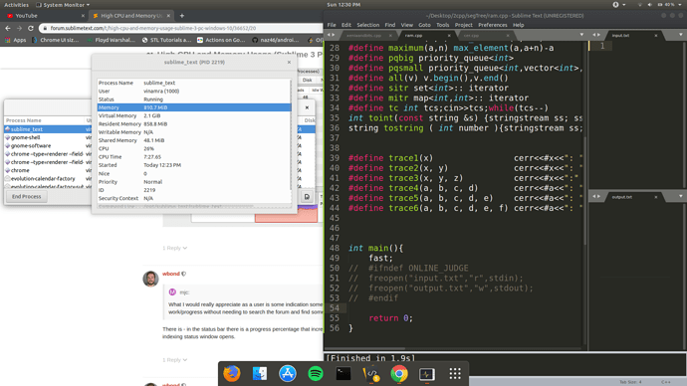Open tab list dropdown for input.txt pane
Viewport: 687px width, 386px height.
pos(680,35)
